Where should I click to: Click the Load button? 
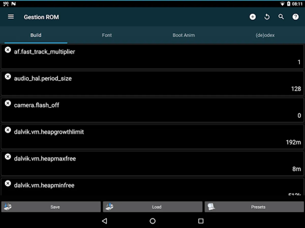tap(153, 207)
